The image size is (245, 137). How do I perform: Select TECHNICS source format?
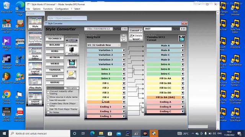click(x=55, y=39)
